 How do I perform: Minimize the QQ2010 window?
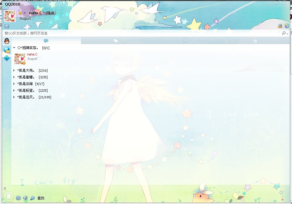[268, 3]
